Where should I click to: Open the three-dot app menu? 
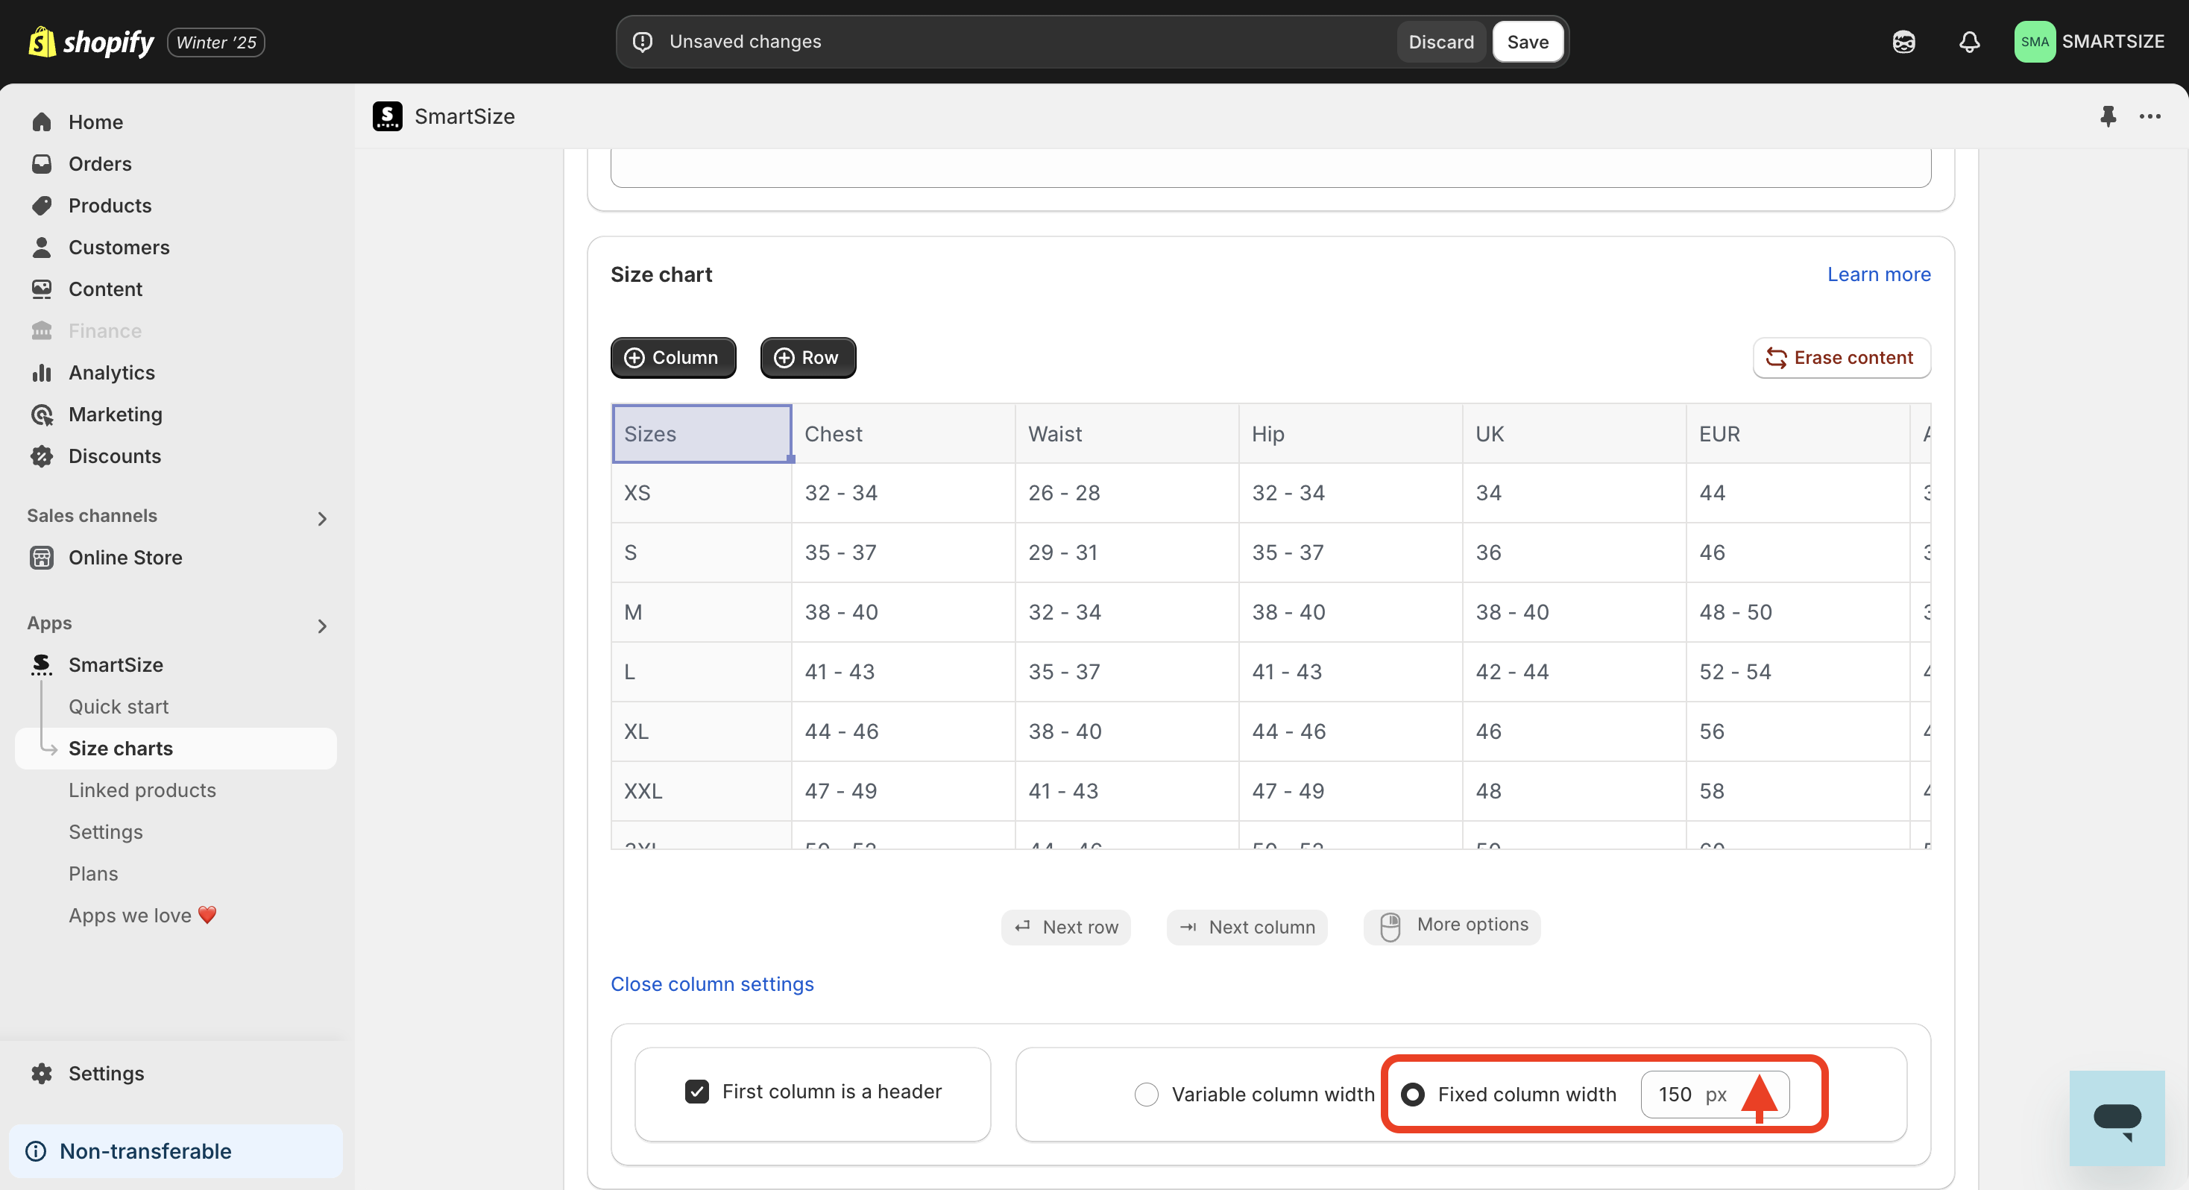[2150, 116]
